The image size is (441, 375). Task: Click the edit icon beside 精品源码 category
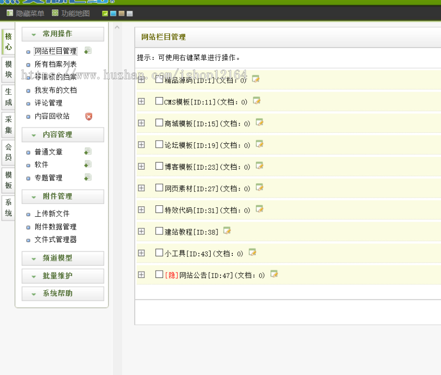tap(256, 79)
